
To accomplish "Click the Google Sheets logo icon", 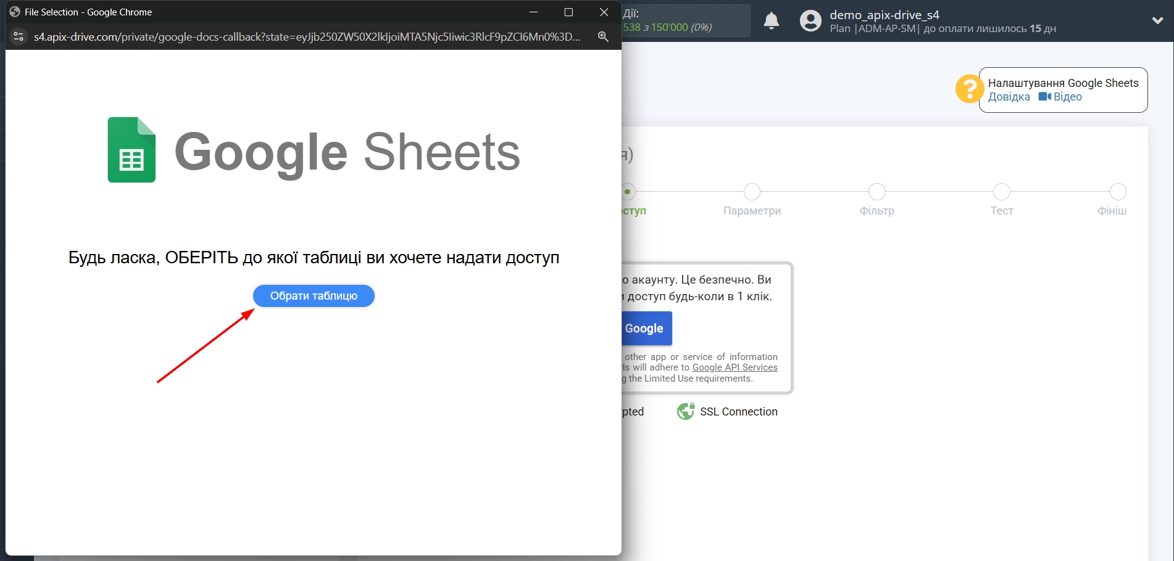I will [x=130, y=149].
